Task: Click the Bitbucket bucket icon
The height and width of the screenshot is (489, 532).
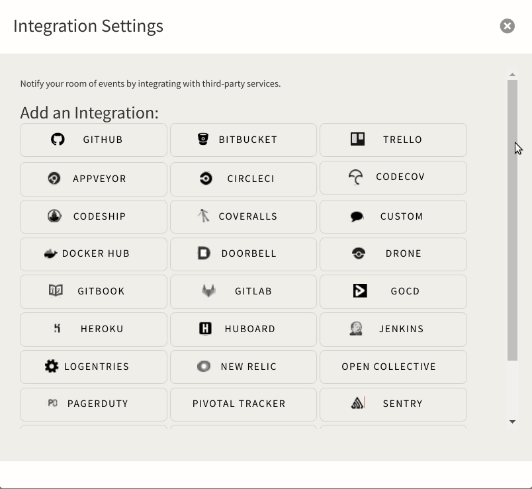Action: (x=203, y=139)
